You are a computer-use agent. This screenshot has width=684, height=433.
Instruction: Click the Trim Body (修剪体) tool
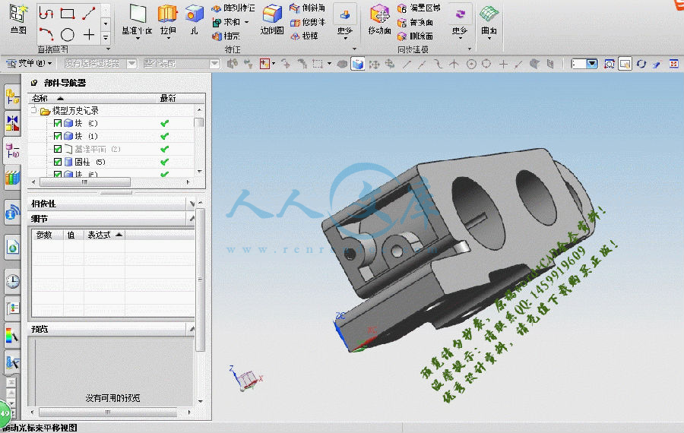tap(308, 22)
